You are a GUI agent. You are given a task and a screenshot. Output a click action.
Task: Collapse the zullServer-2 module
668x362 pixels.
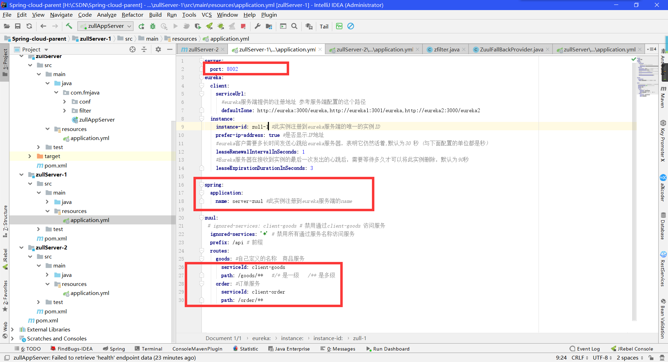21,247
